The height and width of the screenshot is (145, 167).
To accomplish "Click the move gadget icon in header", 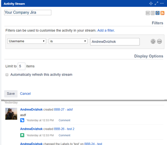I will click(x=151, y=4).
